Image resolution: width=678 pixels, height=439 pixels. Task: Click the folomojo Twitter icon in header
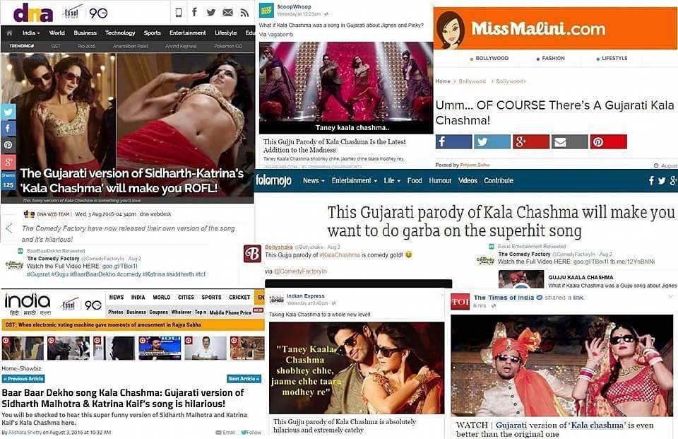coord(662,180)
